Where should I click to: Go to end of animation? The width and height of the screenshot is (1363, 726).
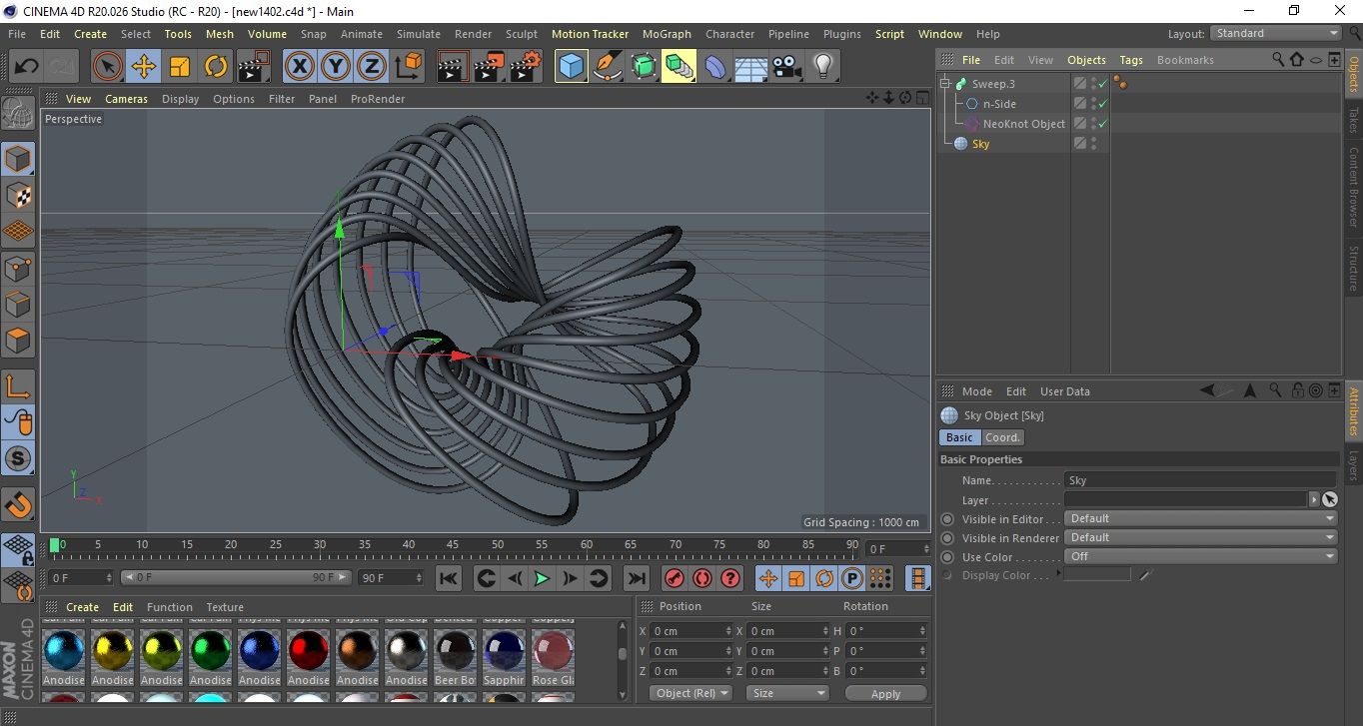tap(636, 577)
